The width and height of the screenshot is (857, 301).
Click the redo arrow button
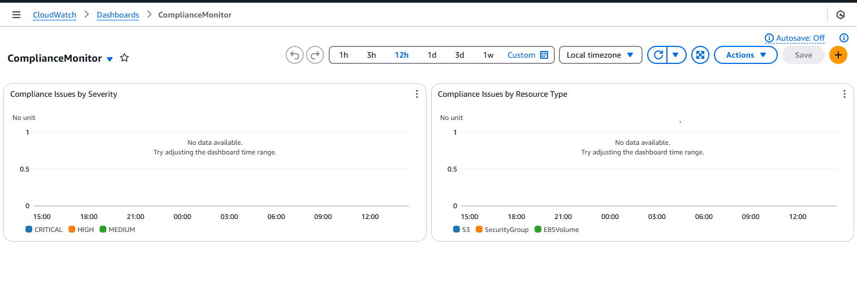click(315, 55)
